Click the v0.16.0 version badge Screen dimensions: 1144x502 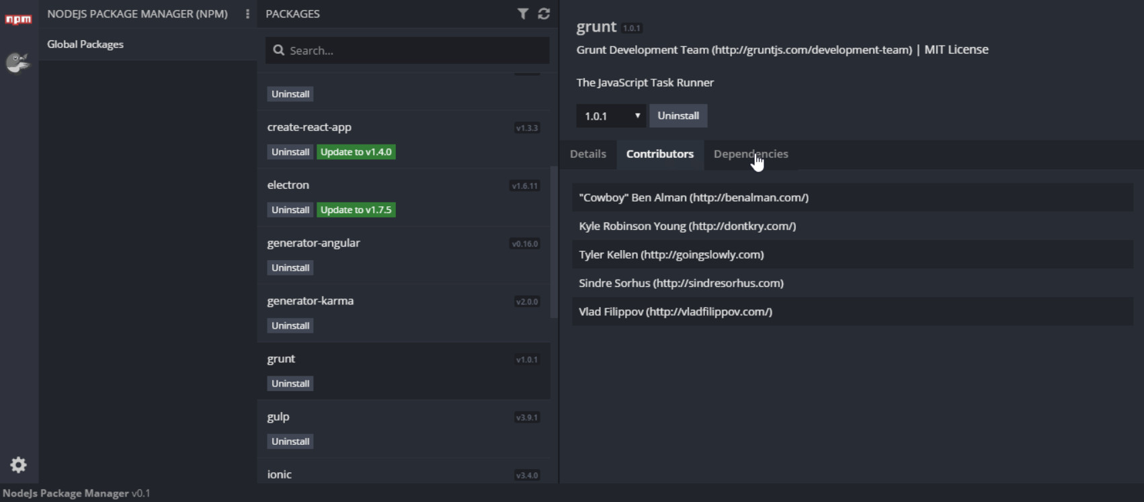point(525,244)
